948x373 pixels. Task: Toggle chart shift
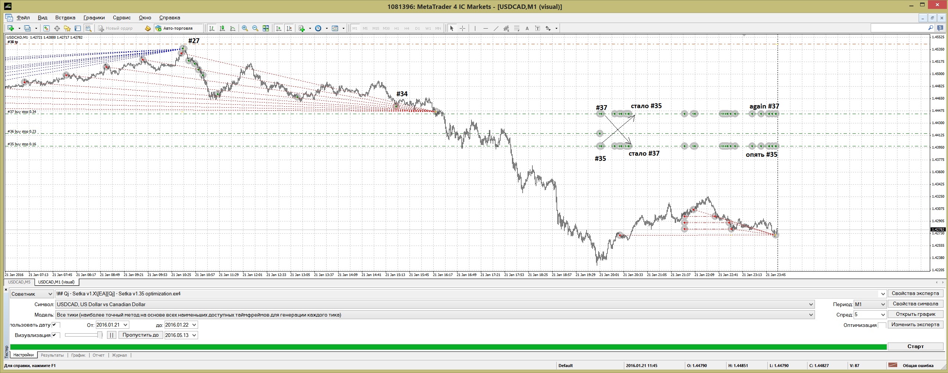(x=289, y=28)
